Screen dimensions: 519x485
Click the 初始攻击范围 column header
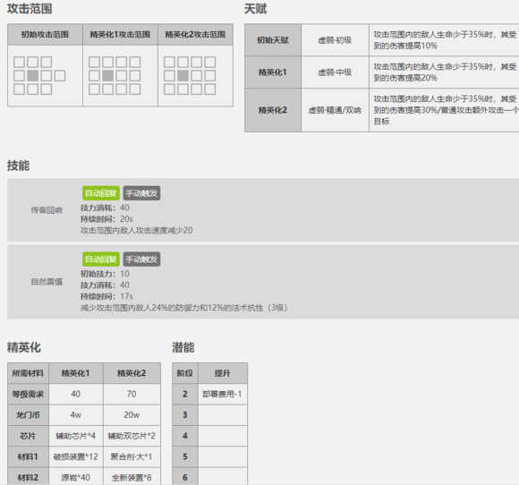45,34
